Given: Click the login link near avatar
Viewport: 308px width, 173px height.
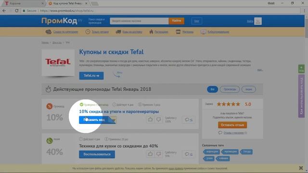Looking at the screenshot, I should tap(250, 21).
